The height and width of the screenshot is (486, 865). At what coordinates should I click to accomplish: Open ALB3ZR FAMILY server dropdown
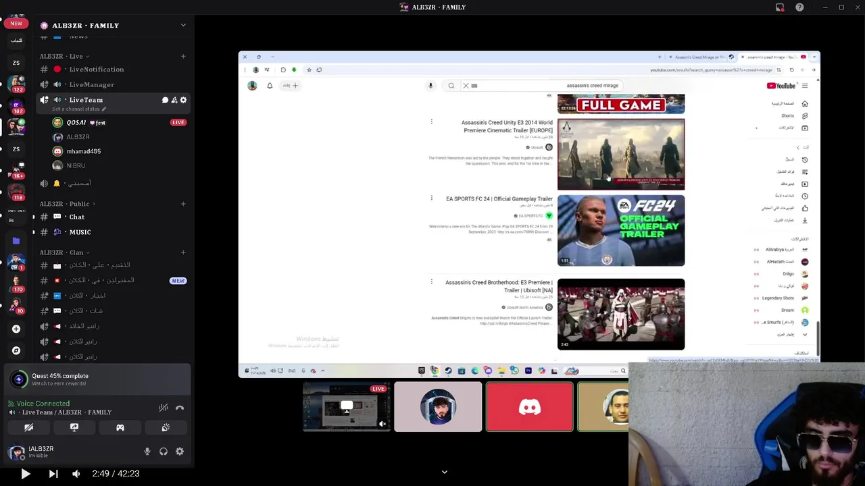pos(183,25)
